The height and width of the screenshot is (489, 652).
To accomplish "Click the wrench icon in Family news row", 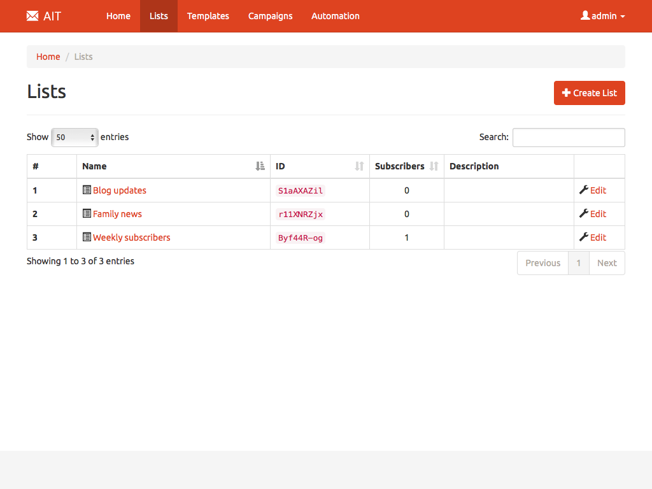I will pyautogui.click(x=583, y=213).
